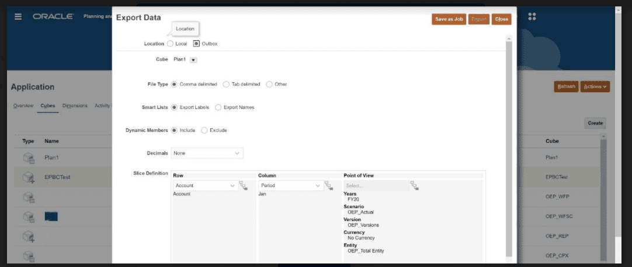The width and height of the screenshot is (632, 267).
Task: Click the cube icon beside Plan1
Action: coord(29,158)
